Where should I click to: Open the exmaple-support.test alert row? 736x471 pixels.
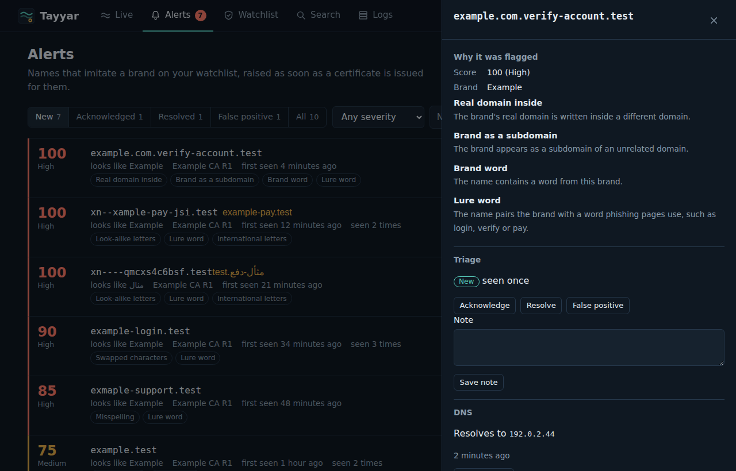[x=235, y=406]
